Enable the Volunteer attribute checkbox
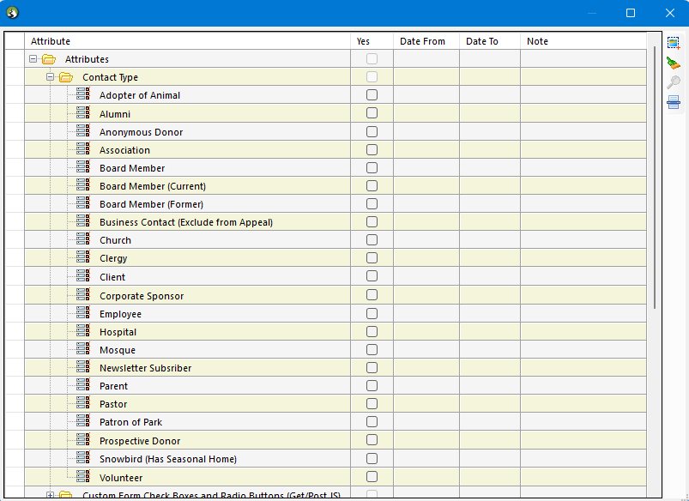 372,477
